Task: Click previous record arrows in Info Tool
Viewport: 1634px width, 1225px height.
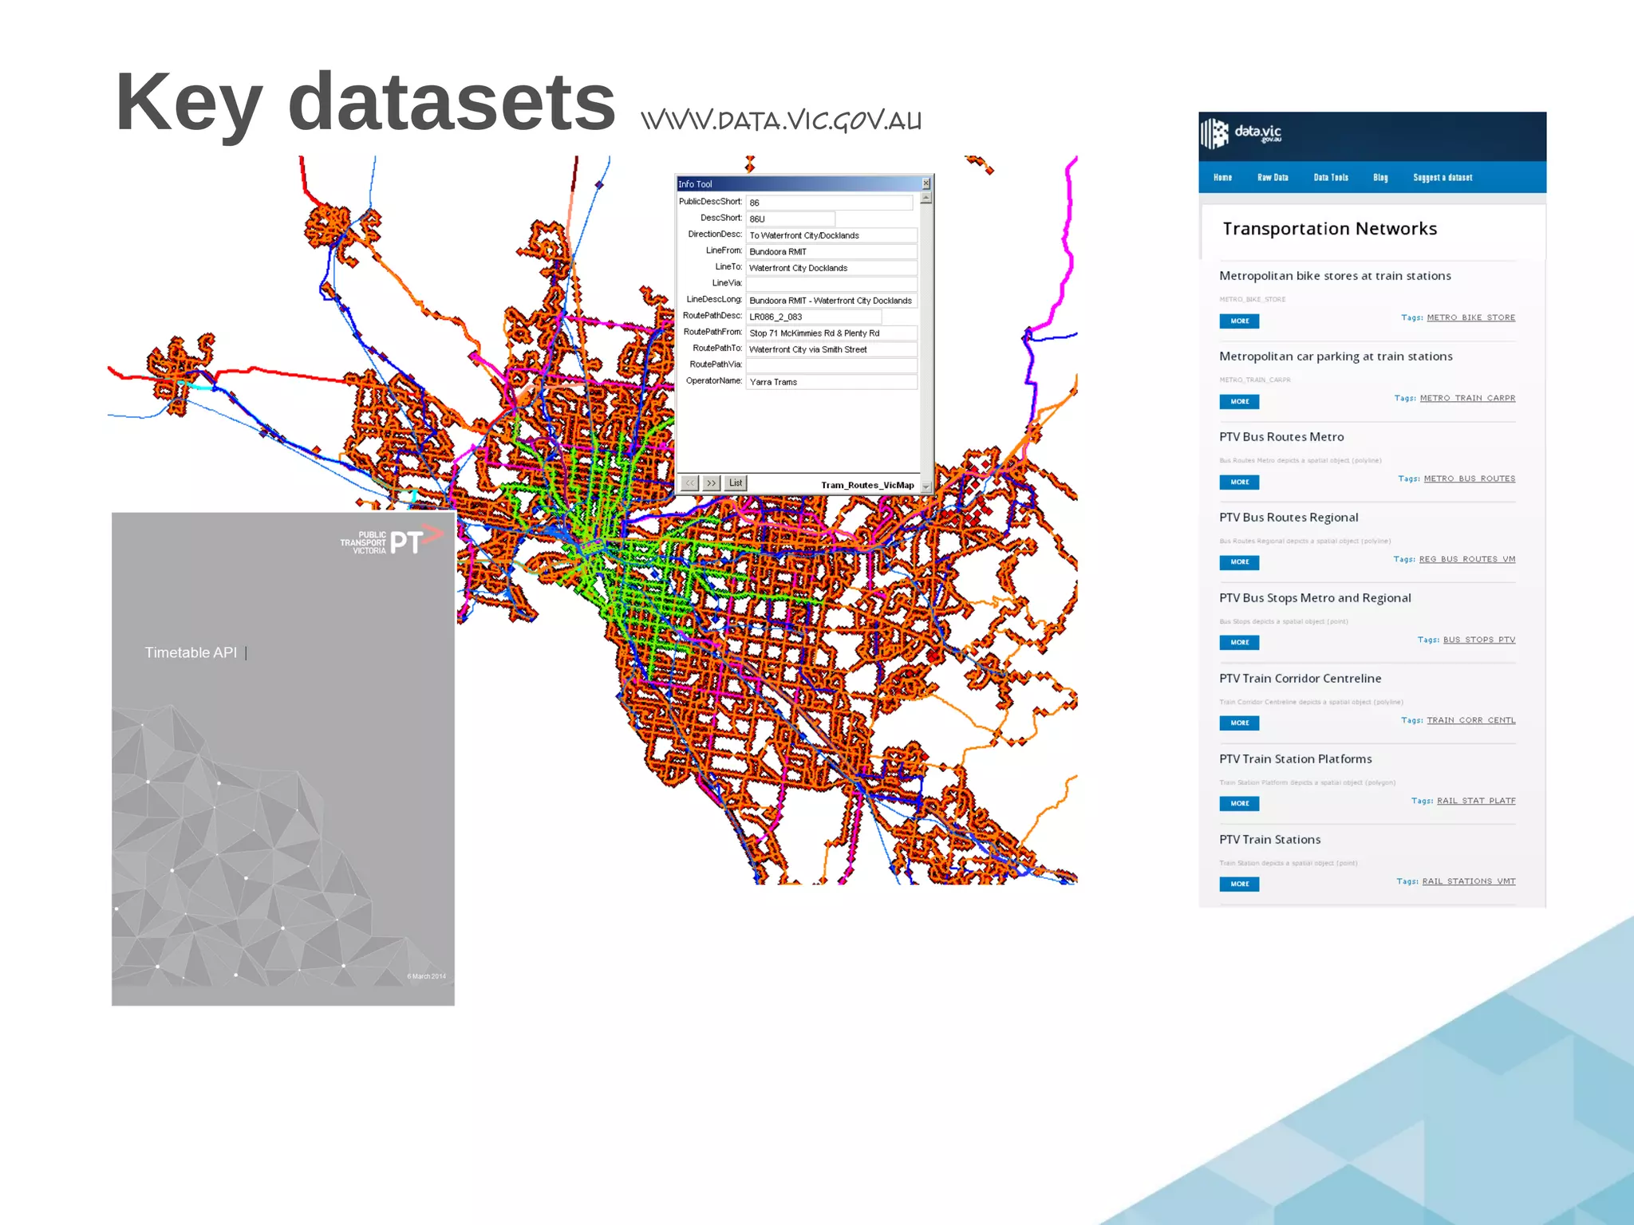Action: (x=690, y=483)
